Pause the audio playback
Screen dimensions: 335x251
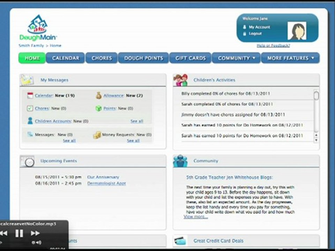[19, 233]
